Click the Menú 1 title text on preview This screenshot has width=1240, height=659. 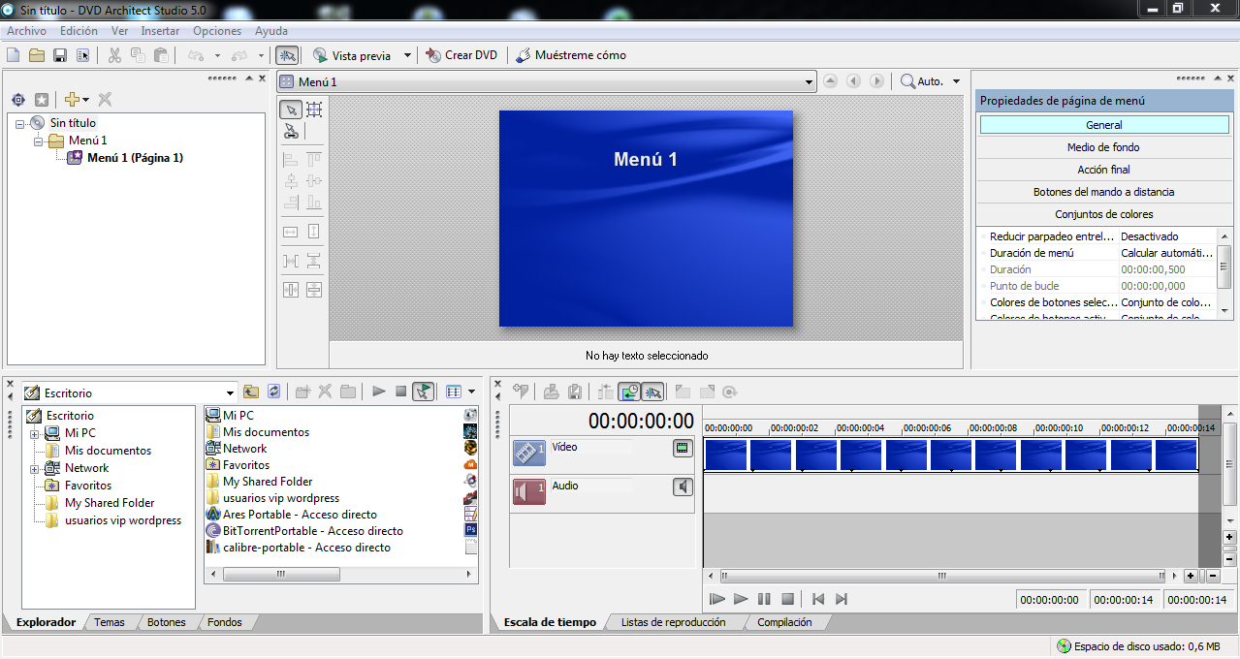click(646, 160)
